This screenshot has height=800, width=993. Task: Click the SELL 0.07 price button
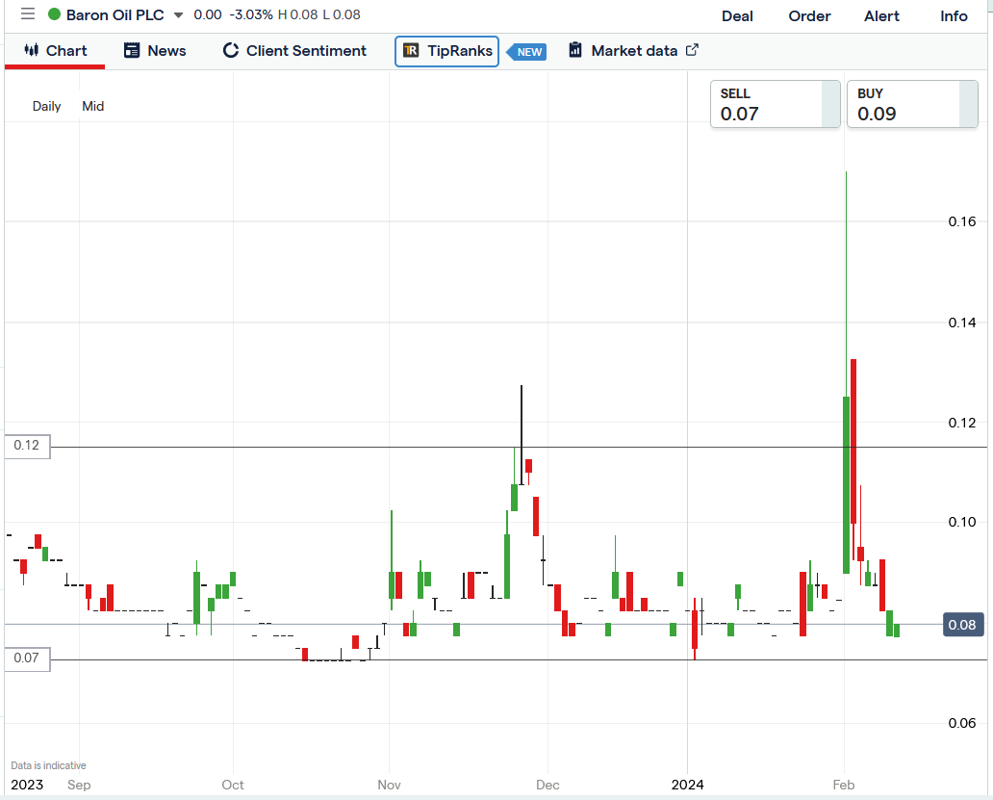click(776, 104)
